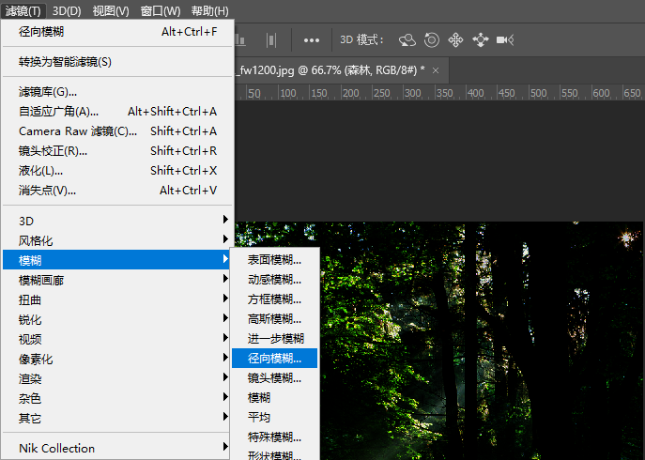Choose 转换为智能滤镜(S)

[117, 62]
